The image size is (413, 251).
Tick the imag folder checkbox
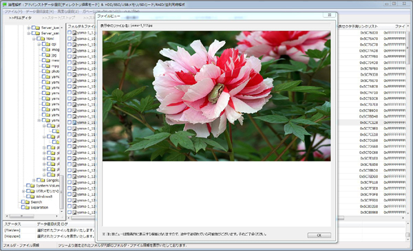44,50
